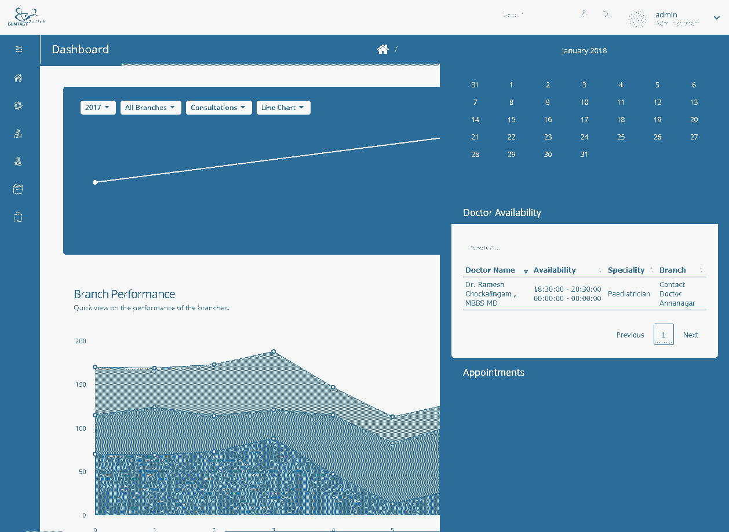Expand the admin account chevron
Viewport: 729px width, 532px height.
(717, 18)
